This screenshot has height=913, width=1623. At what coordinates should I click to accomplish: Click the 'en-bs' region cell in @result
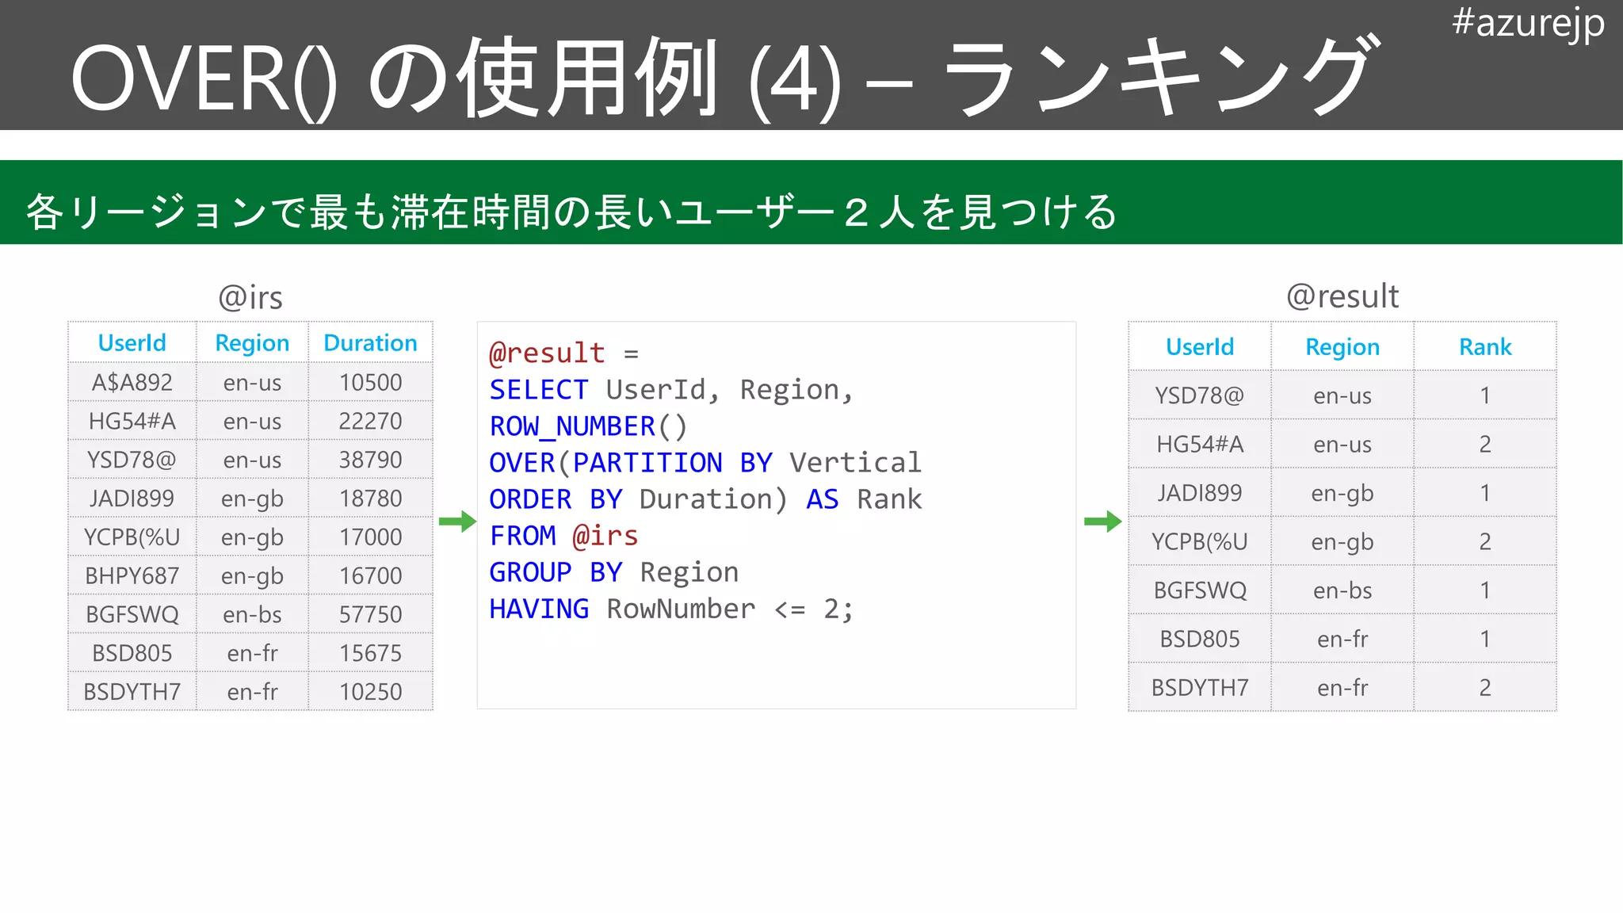point(1342,590)
